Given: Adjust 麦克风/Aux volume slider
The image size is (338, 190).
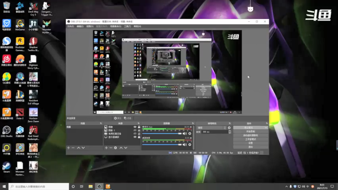Looking at the screenshot, I should coord(162,133).
